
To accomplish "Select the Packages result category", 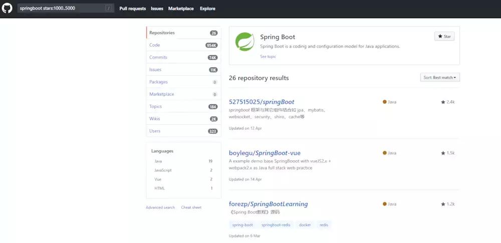I will (183, 82).
